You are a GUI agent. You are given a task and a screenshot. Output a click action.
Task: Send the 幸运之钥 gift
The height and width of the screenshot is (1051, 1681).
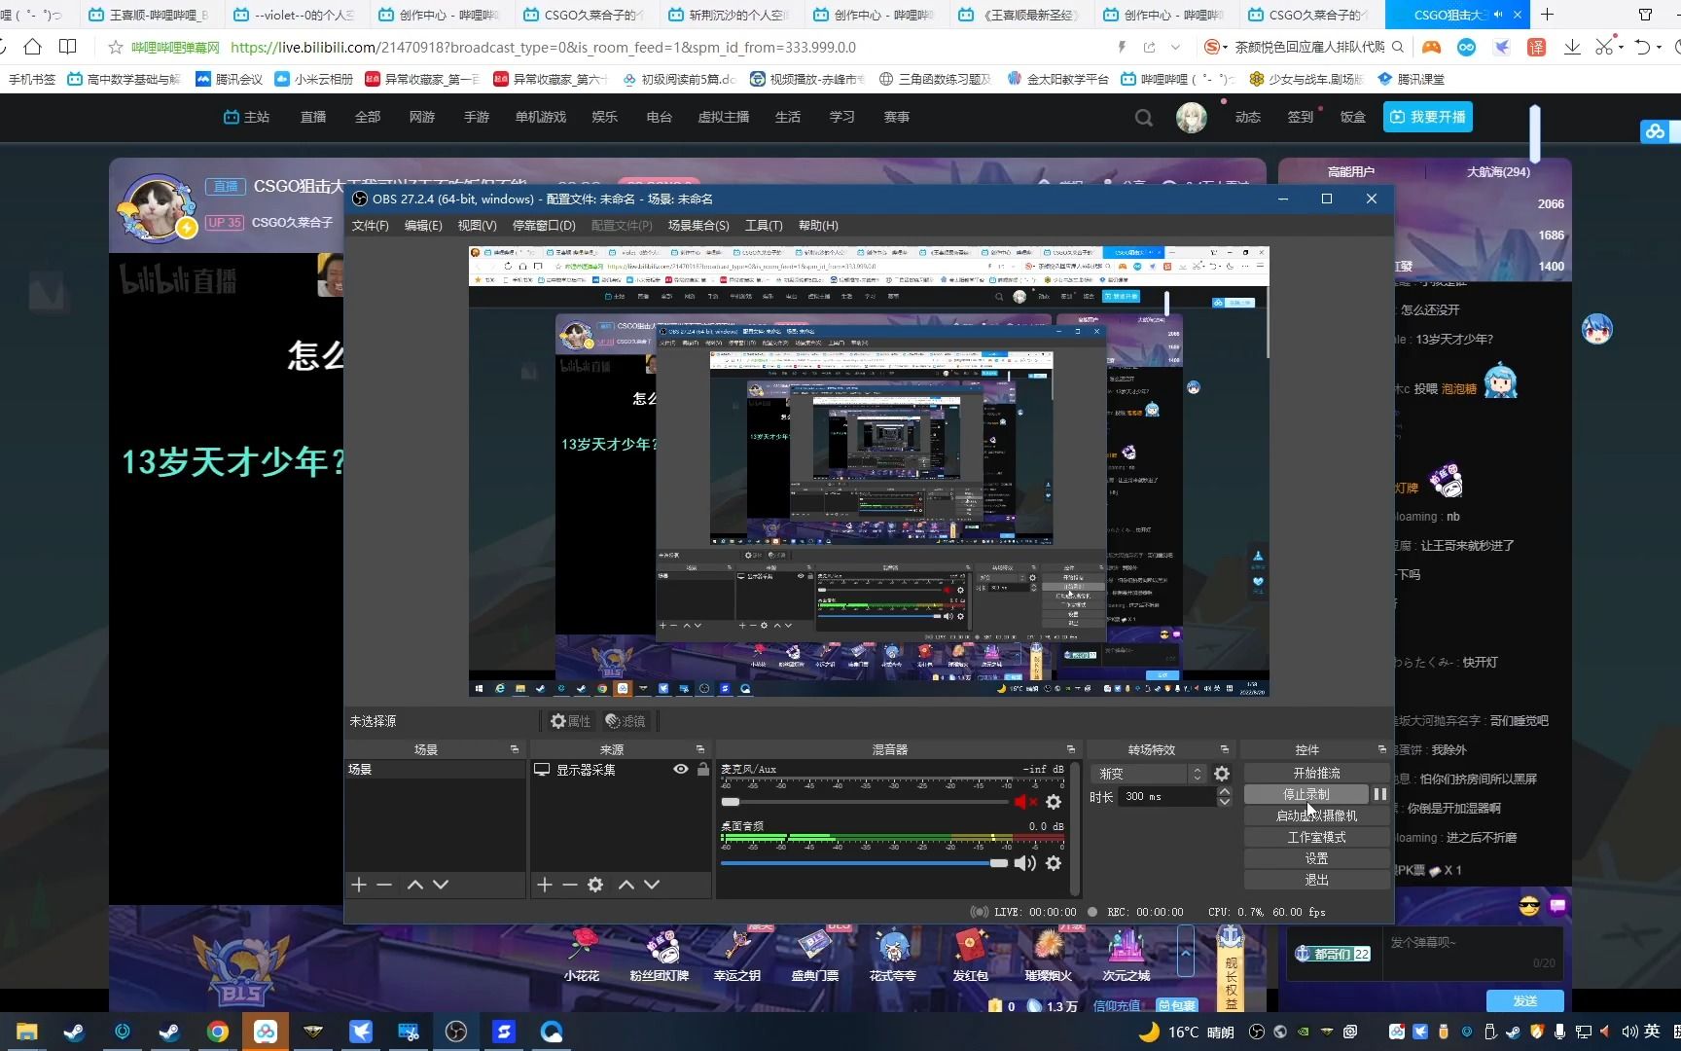737,956
